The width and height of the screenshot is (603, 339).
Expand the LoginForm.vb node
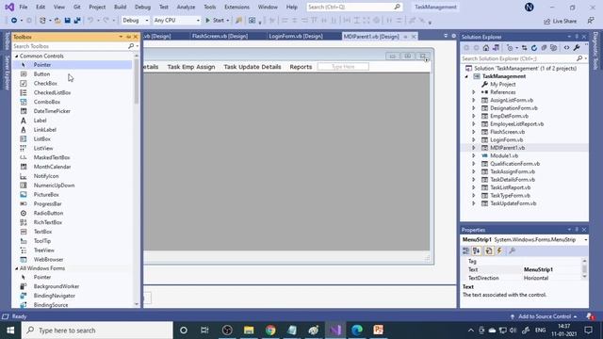click(x=474, y=140)
